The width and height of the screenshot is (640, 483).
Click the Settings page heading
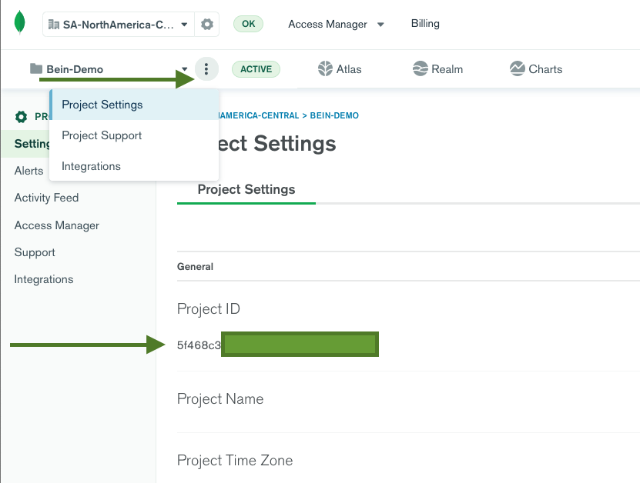pos(278,144)
